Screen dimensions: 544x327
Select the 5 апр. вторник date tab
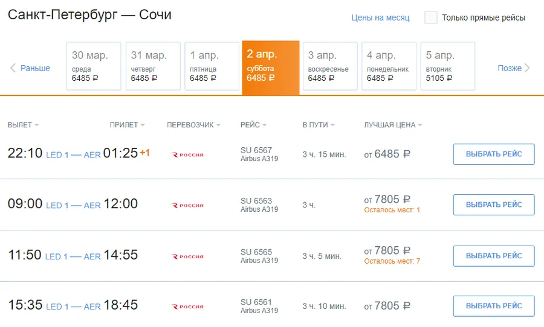(448, 66)
